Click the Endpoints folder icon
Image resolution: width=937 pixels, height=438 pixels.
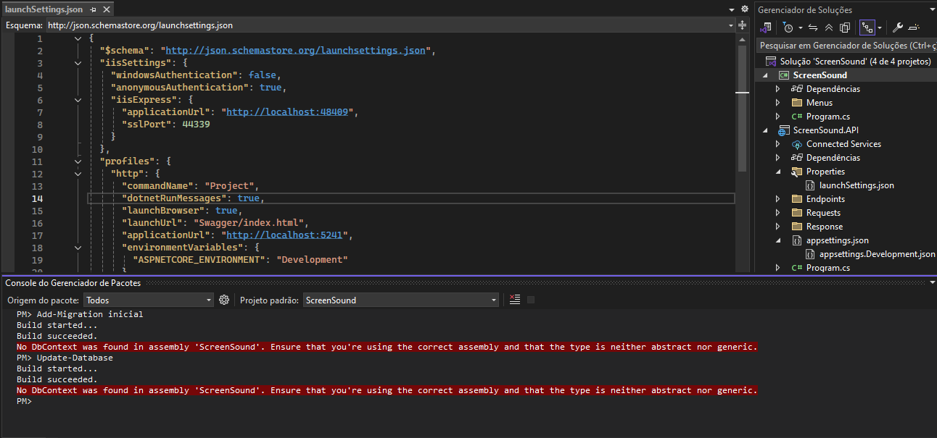tap(797, 199)
